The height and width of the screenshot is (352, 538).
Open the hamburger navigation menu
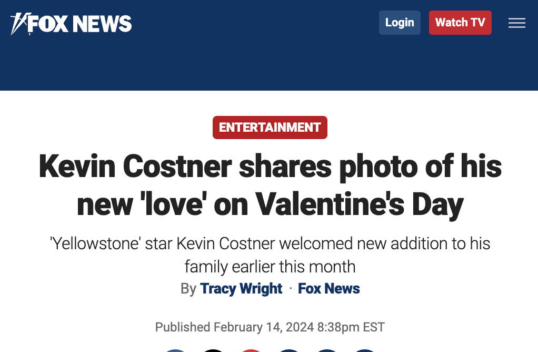click(x=516, y=23)
